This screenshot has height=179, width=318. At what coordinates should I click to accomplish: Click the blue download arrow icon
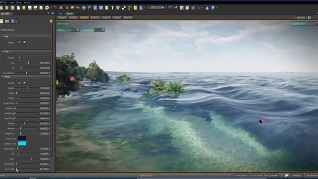click(x=207, y=8)
